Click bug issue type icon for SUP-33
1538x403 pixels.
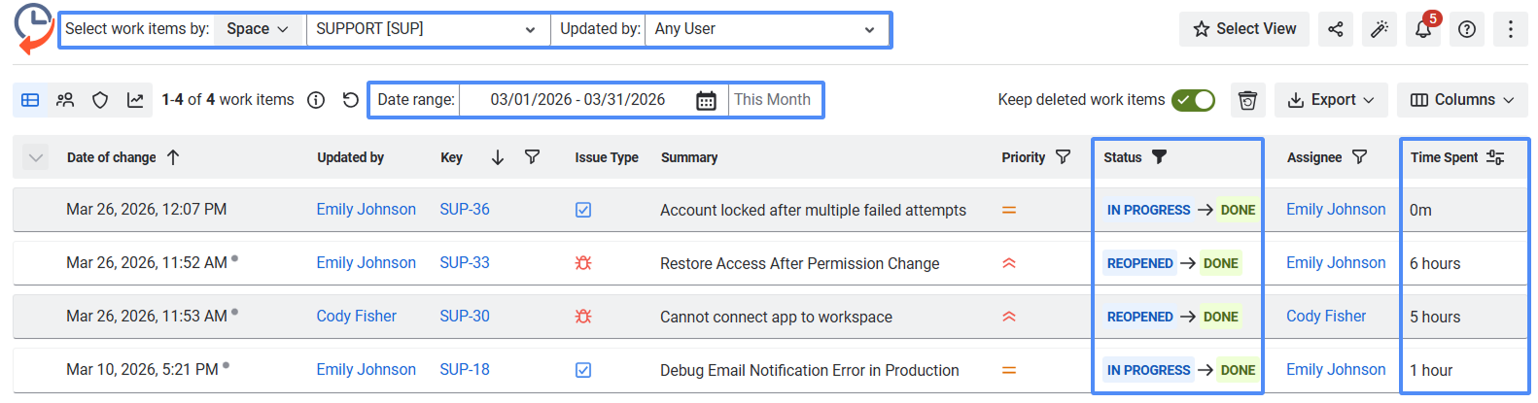click(583, 263)
